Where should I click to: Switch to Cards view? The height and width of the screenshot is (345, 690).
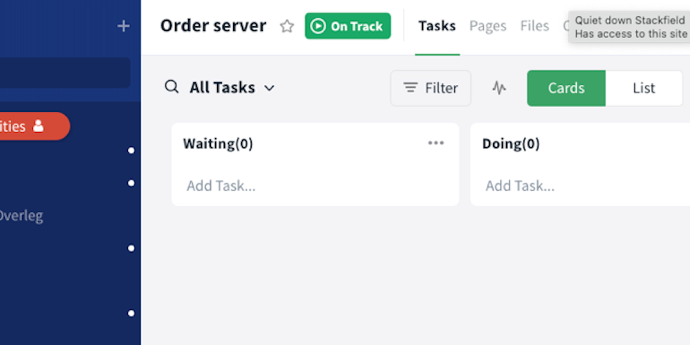click(x=566, y=88)
